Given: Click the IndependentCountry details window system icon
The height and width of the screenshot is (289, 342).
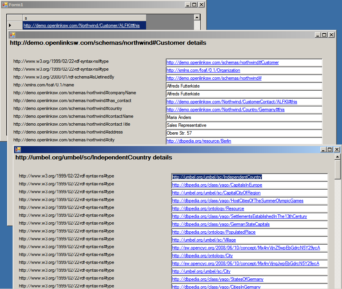Looking at the screenshot, I should tap(18, 149).
